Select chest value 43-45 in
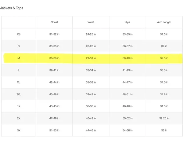 click(x=54, y=106)
